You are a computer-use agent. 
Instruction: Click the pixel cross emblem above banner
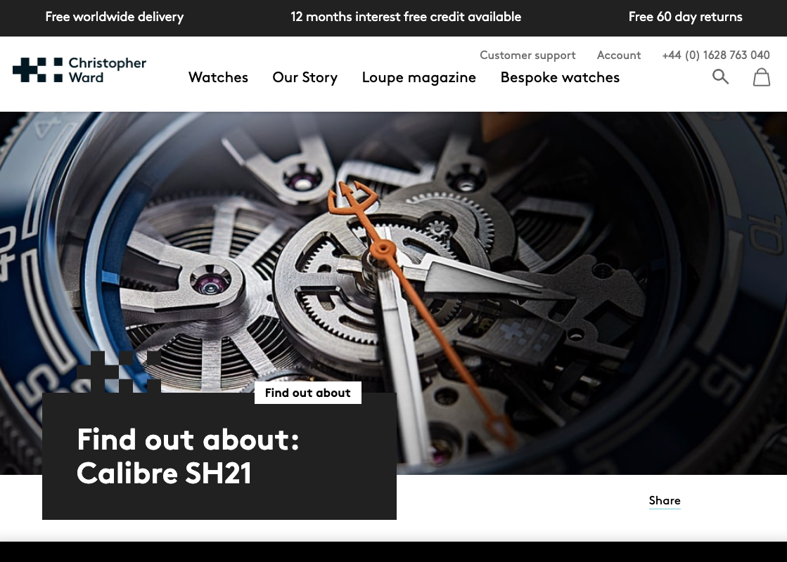[119, 372]
